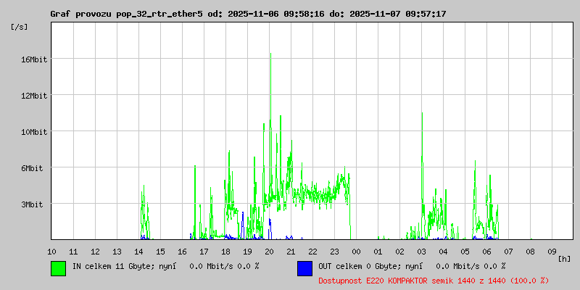Image resolution: width=580 pixels, height=290 pixels.
Task: Click the [/s] unit label
Action: 19,26
